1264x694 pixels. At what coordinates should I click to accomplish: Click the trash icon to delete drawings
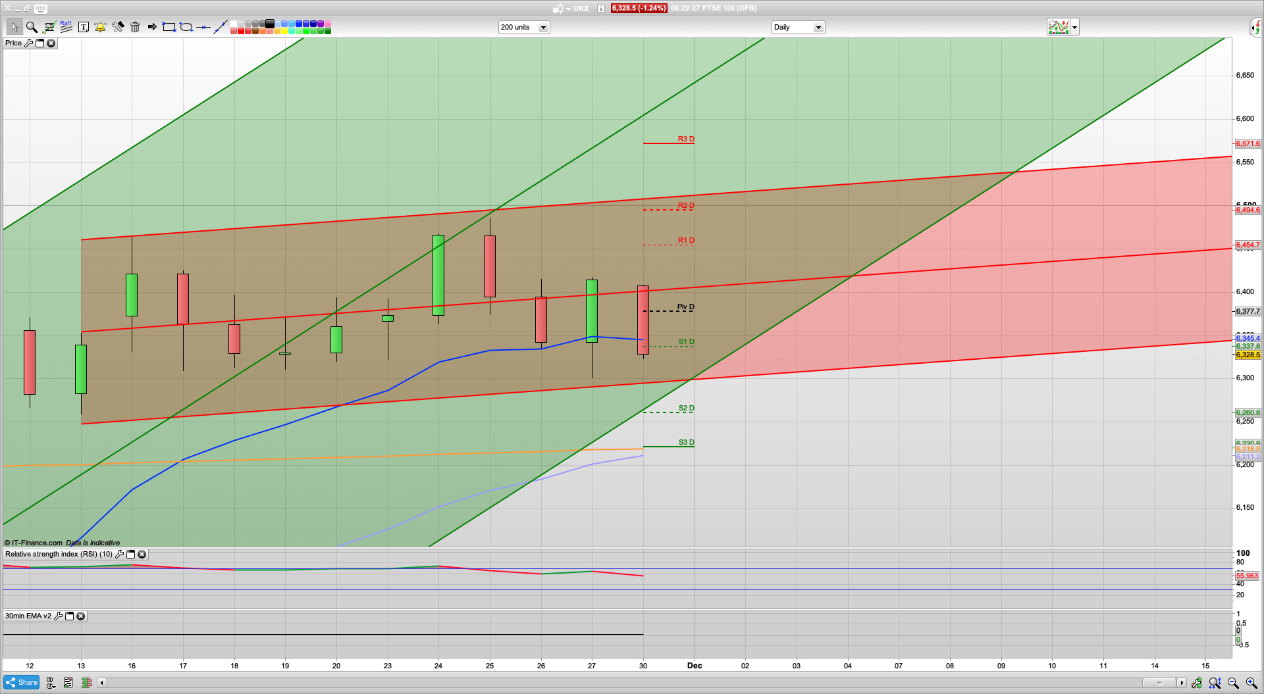[135, 27]
